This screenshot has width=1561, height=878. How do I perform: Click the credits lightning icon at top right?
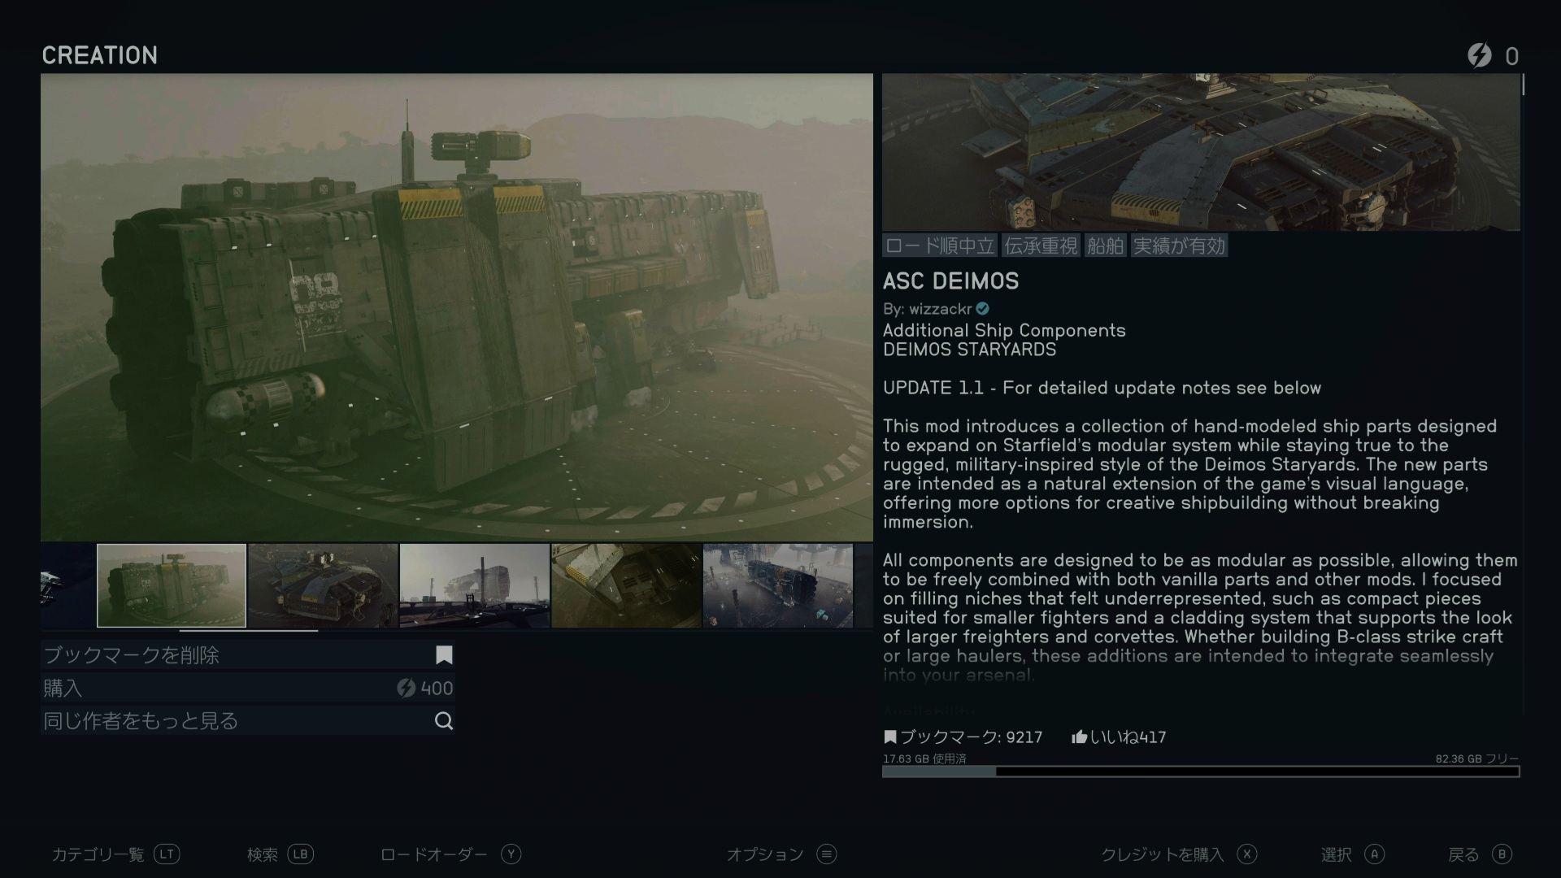1479,55
